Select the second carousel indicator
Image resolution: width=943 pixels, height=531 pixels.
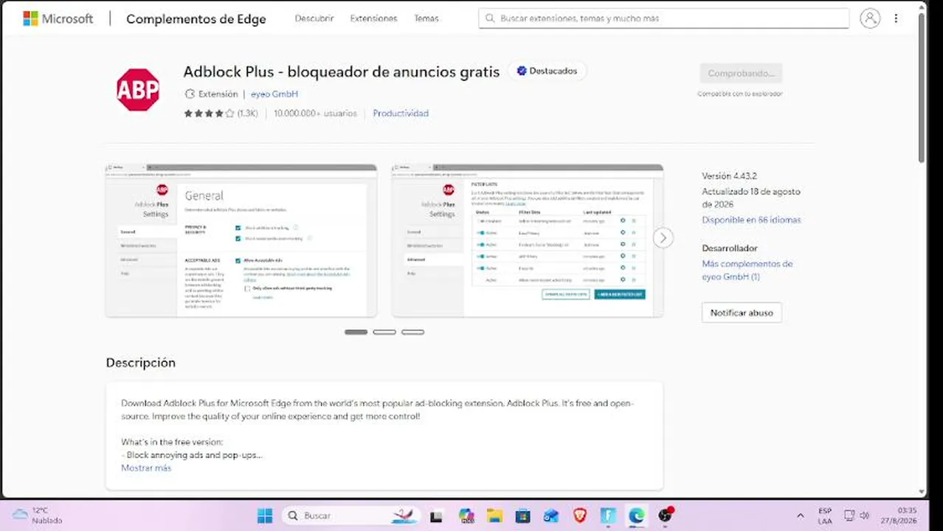(x=384, y=332)
